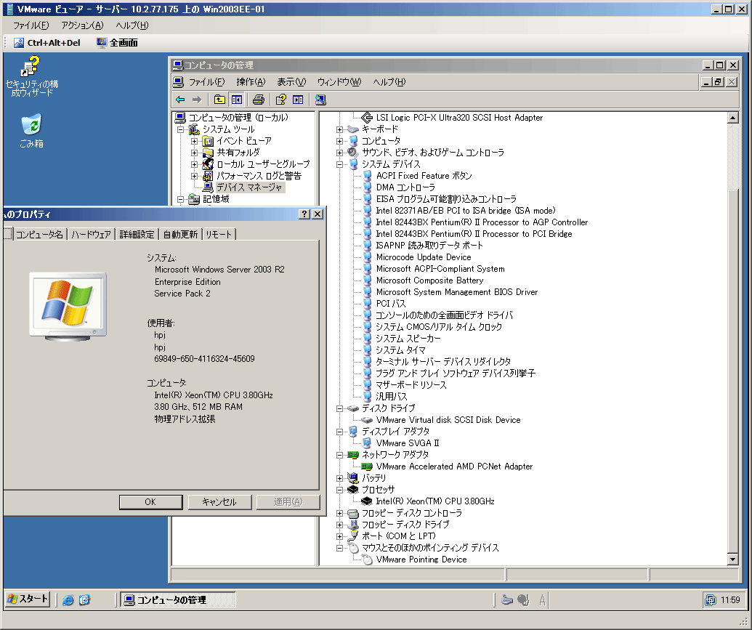Click the device list scroll down arrow
752x630 pixels.
(732, 560)
